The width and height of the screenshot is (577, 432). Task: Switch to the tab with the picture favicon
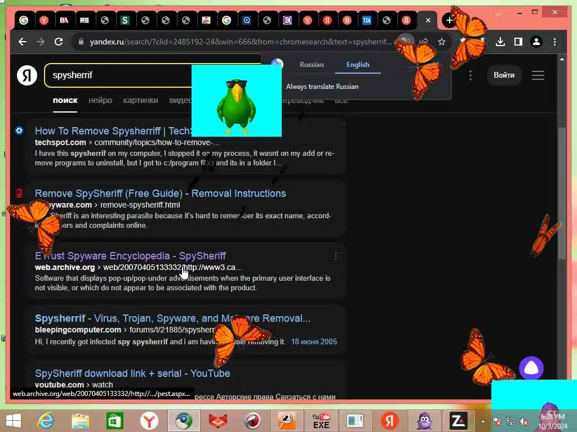click(x=206, y=21)
